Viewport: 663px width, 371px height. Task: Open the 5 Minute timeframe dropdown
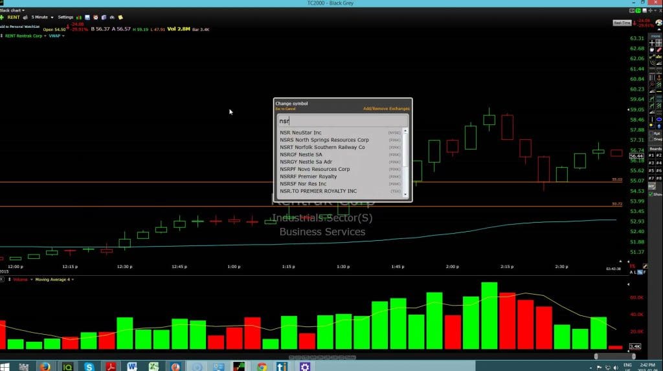[42, 17]
